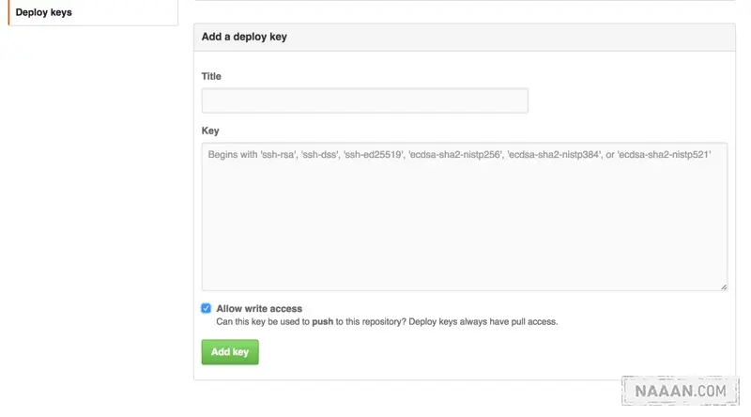Click the 'ecdsa-sha2-nistp256' placeholder text
The width and height of the screenshot is (751, 417).
click(x=454, y=154)
